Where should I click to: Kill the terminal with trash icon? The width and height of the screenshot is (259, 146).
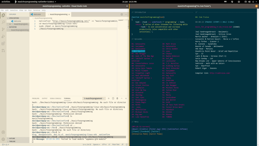117,98
